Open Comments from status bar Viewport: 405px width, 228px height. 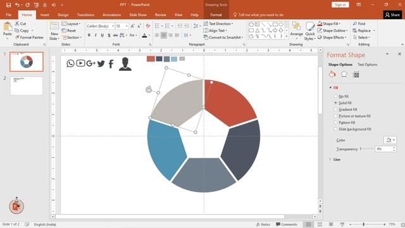pyautogui.click(x=286, y=224)
